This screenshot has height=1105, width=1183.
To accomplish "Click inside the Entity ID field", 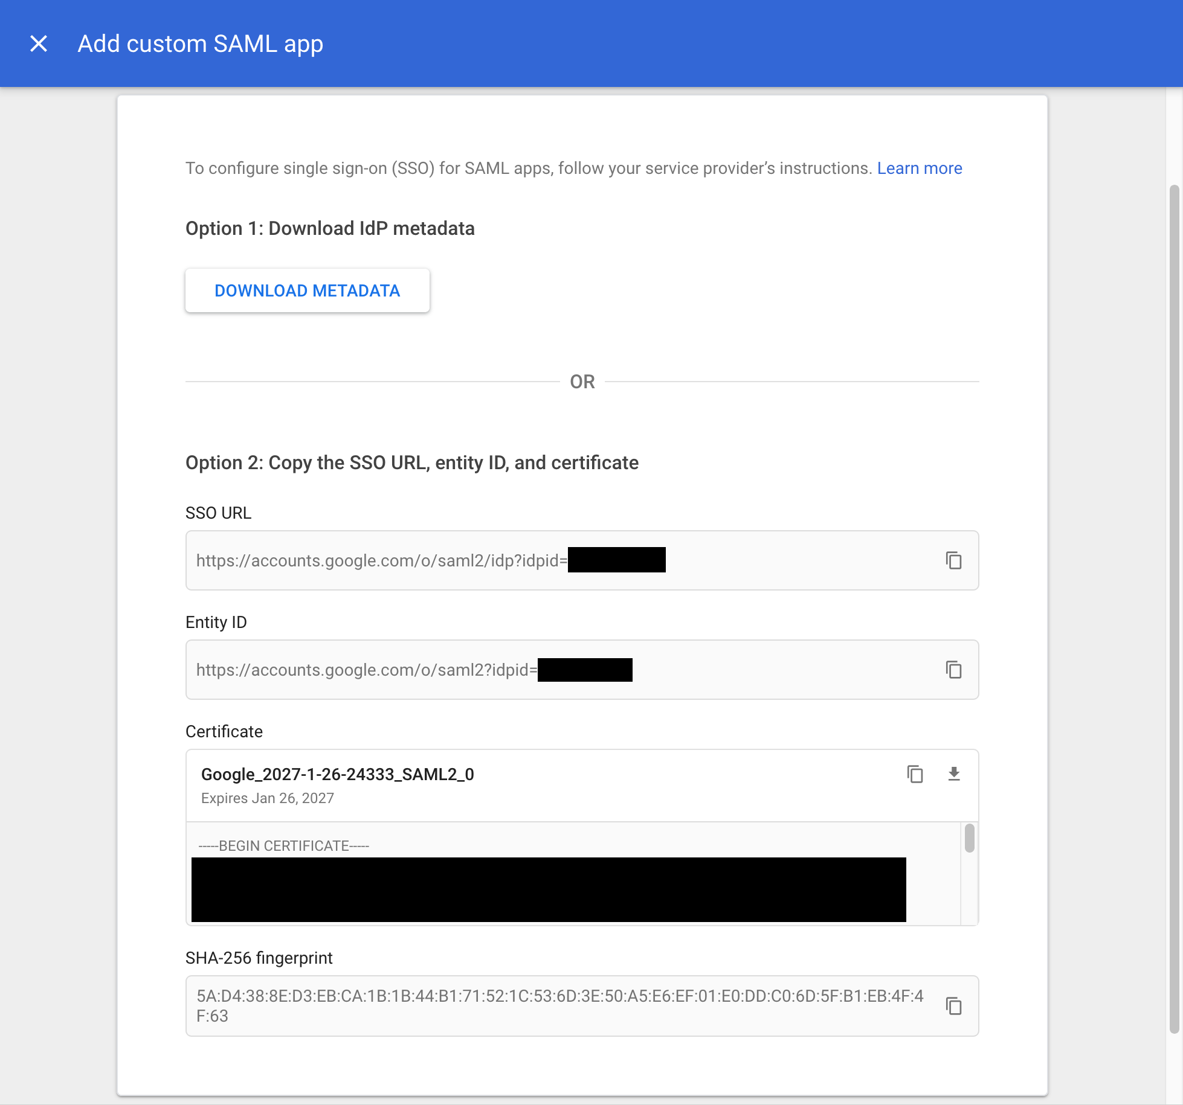I will coord(582,670).
